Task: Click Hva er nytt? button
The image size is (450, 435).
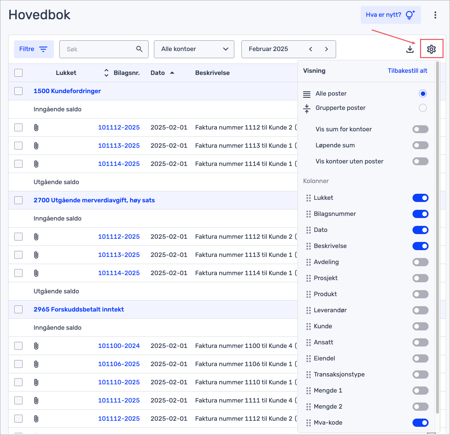Action: [391, 15]
